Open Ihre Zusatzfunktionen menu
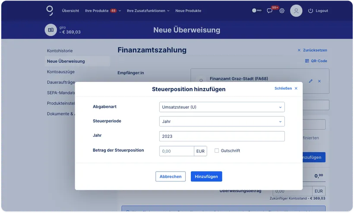Viewport: 354px width, 213px height. (x=146, y=11)
